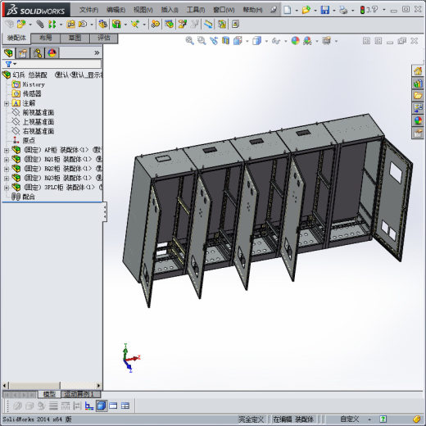Expand the 注解 annotations node

point(7,103)
